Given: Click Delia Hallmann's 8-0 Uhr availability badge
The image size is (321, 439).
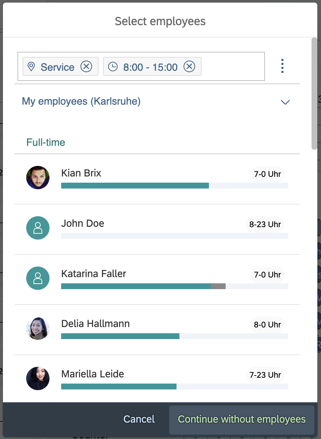Looking at the screenshot, I should (267, 325).
